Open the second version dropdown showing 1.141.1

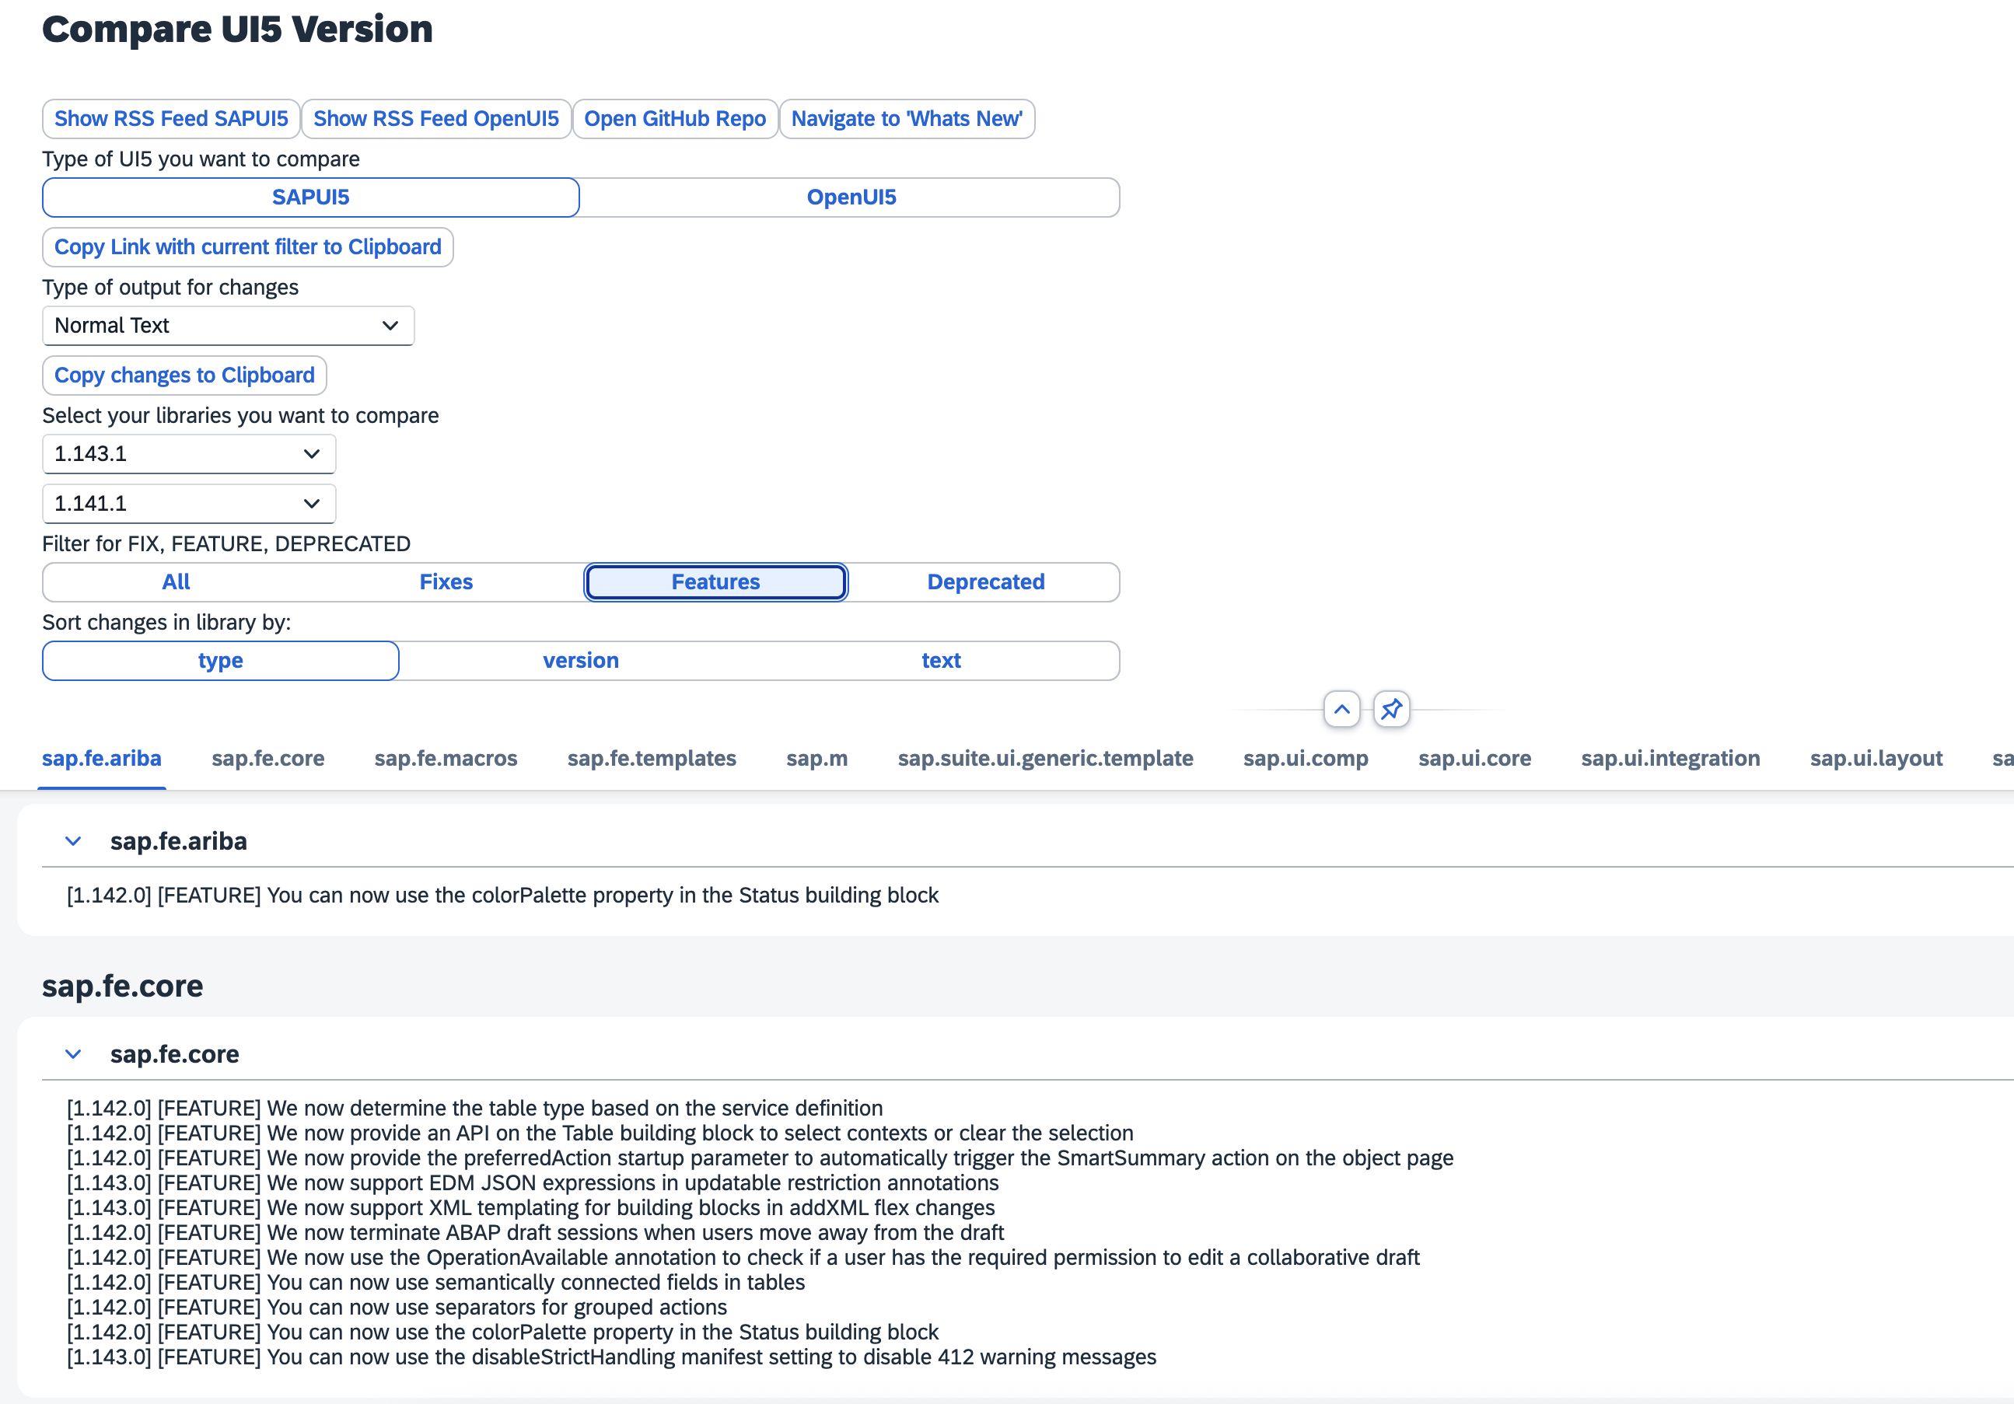[x=187, y=503]
